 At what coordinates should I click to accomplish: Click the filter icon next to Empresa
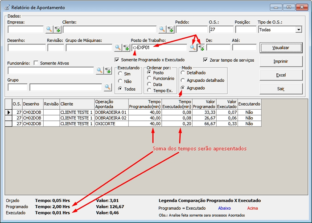coord(57,29)
